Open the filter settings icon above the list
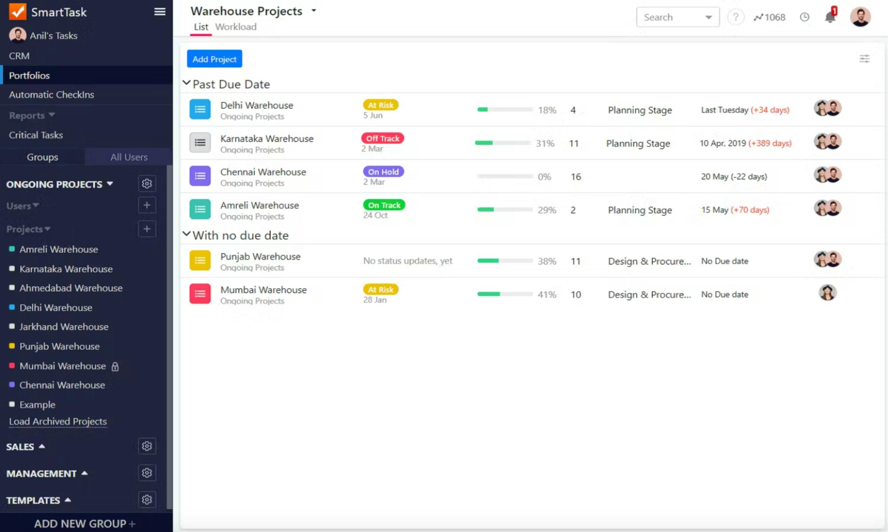This screenshot has width=888, height=532. (x=864, y=58)
